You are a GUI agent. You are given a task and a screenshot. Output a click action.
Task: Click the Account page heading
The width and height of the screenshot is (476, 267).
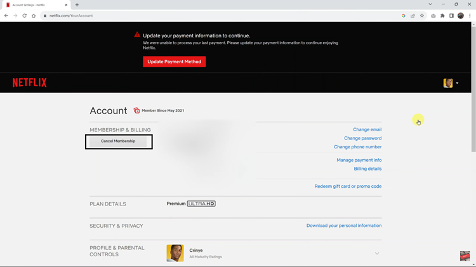[x=109, y=111]
